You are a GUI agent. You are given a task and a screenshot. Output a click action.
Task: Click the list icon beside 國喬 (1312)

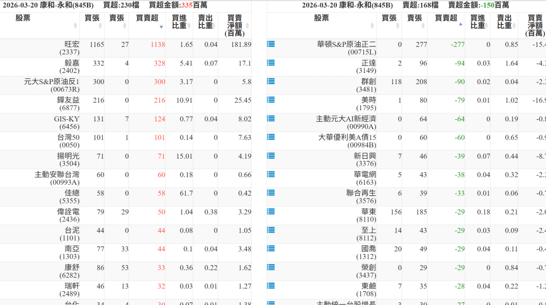coord(271,249)
